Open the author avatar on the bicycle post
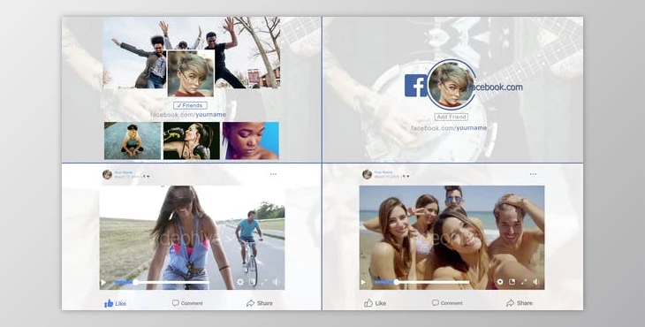Viewport: 645px width, 327px height. click(108, 174)
